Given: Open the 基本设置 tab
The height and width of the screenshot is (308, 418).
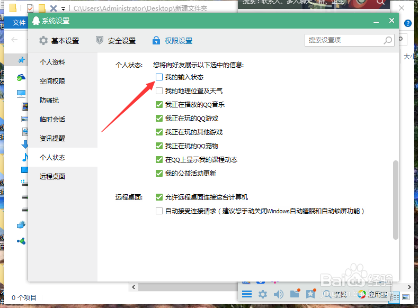Looking at the screenshot, I should pyautogui.click(x=59, y=41).
